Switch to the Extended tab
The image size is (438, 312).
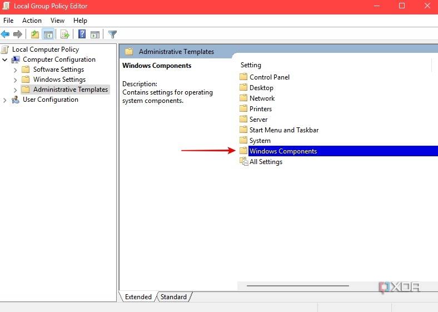click(138, 296)
